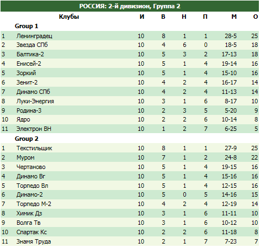
Task: Click the Звезда СПб team name
Action: point(32,45)
